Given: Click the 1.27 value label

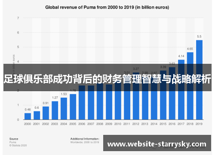Looking at the screenshot, I should [55, 98].
